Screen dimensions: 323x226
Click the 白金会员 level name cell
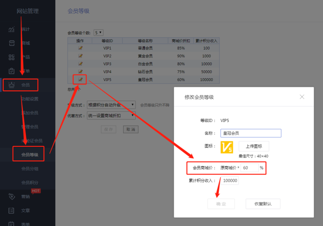tap(145, 64)
